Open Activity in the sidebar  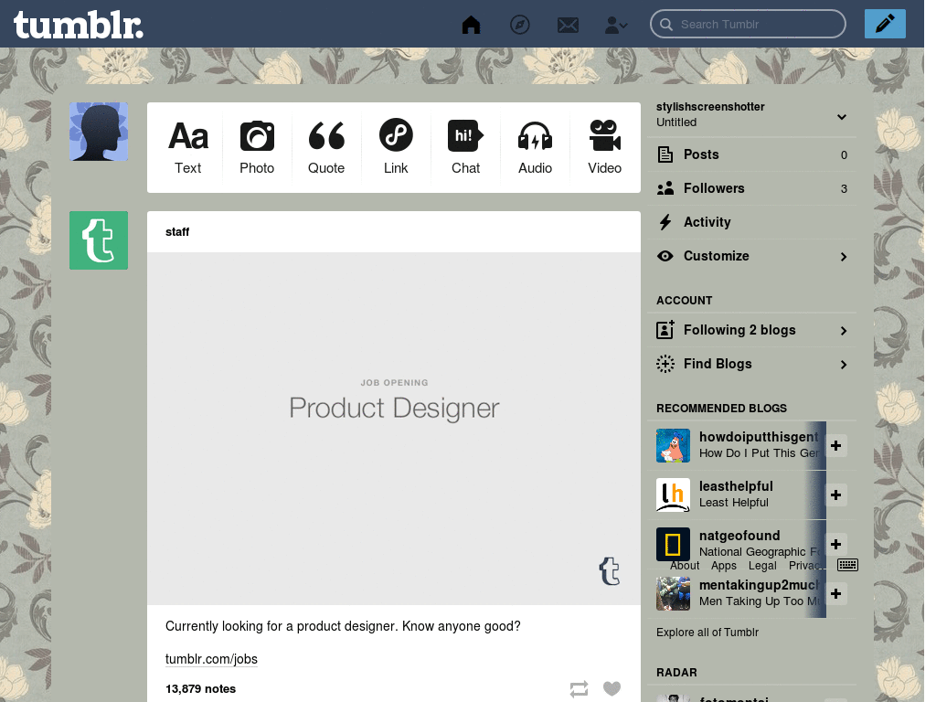752,222
